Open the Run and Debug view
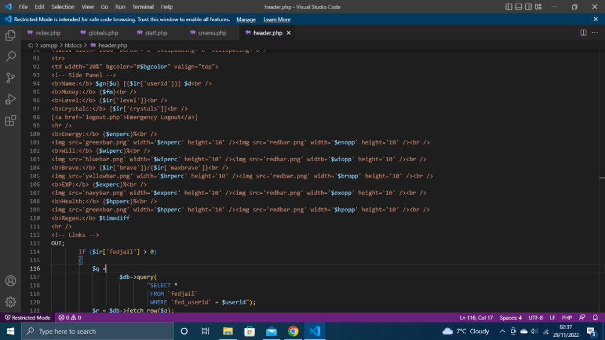605x340 pixels. (x=10, y=99)
